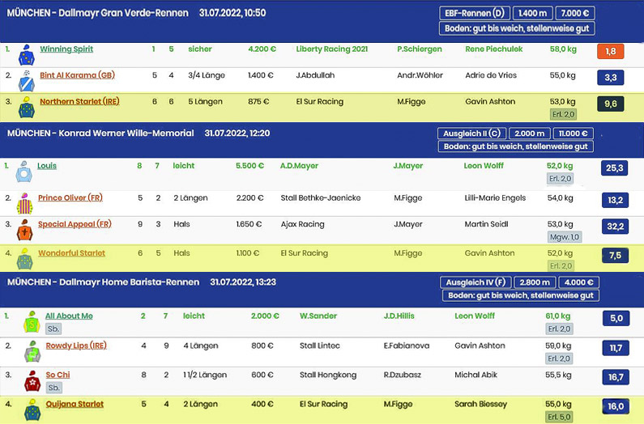Open the Winning Spirit horse link

click(x=66, y=49)
